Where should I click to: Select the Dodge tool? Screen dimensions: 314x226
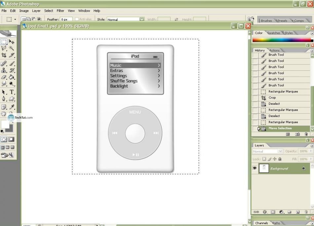click(x=12, y=84)
